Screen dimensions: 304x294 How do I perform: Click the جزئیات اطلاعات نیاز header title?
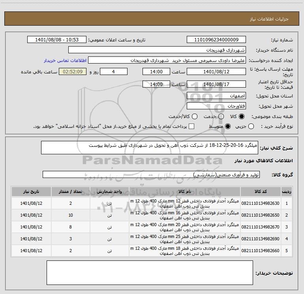click(x=269, y=19)
